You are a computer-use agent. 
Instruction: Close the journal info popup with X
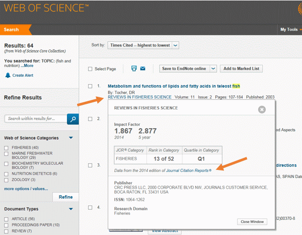click(x=262, y=109)
